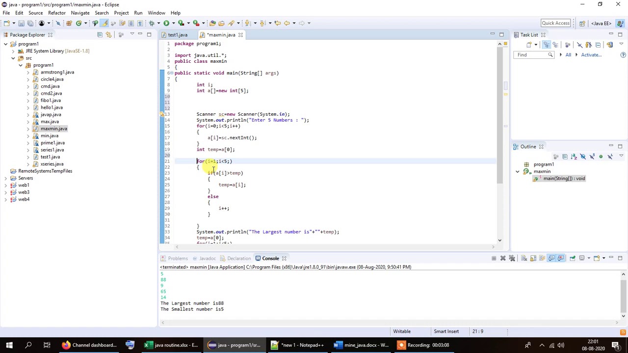The width and height of the screenshot is (628, 353).
Task: Click the green Run button in toolbar
Action: point(166,23)
